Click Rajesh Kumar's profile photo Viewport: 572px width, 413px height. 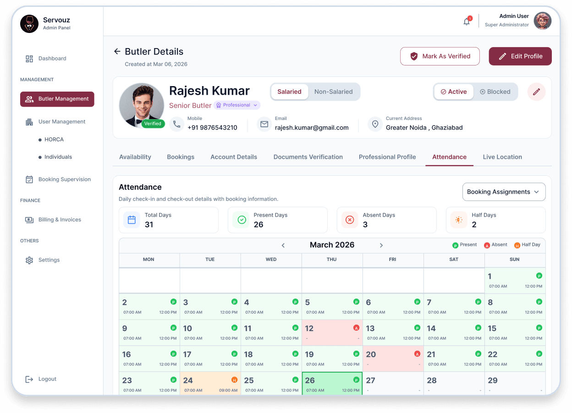pyautogui.click(x=141, y=105)
